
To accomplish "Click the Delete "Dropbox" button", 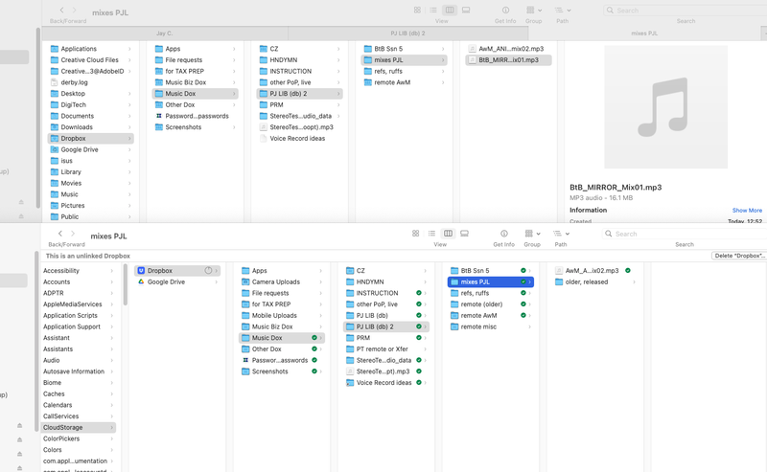I will (x=738, y=257).
